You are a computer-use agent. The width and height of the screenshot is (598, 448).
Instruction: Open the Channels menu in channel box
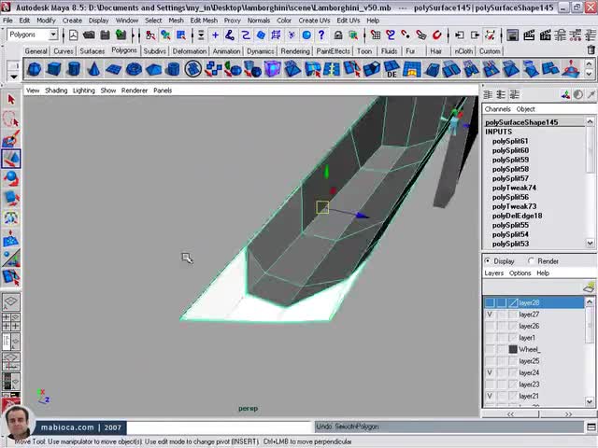tap(497, 109)
